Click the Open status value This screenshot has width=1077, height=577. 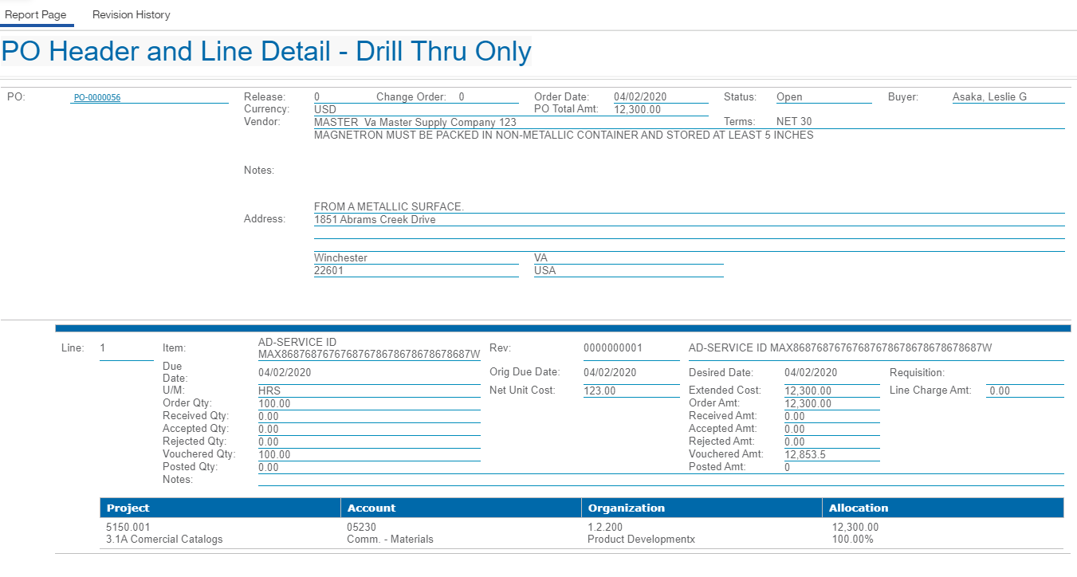tap(789, 97)
